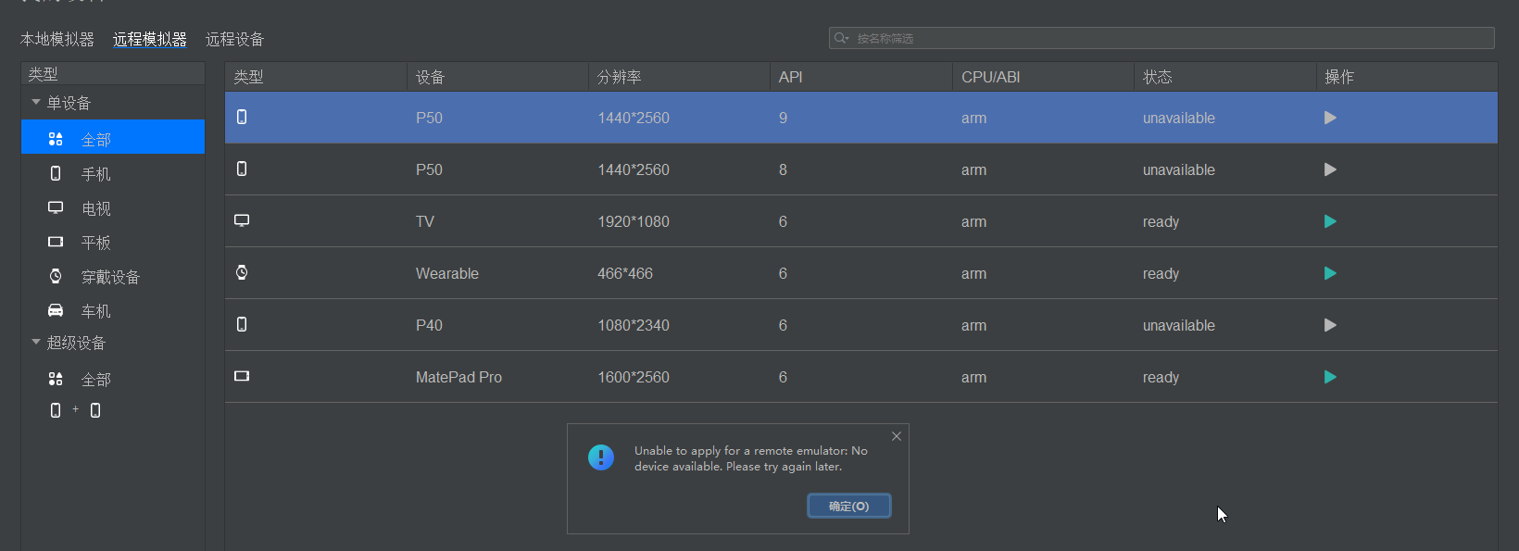
Task: Click tablet icon in MatePad Pro row
Action: [242, 376]
